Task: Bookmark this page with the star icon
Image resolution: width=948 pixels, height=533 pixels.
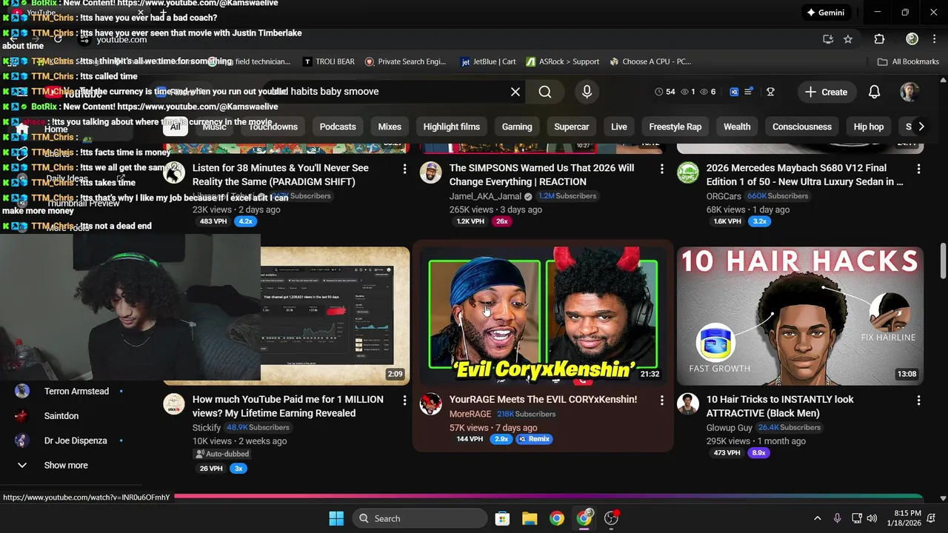Action: (848, 39)
